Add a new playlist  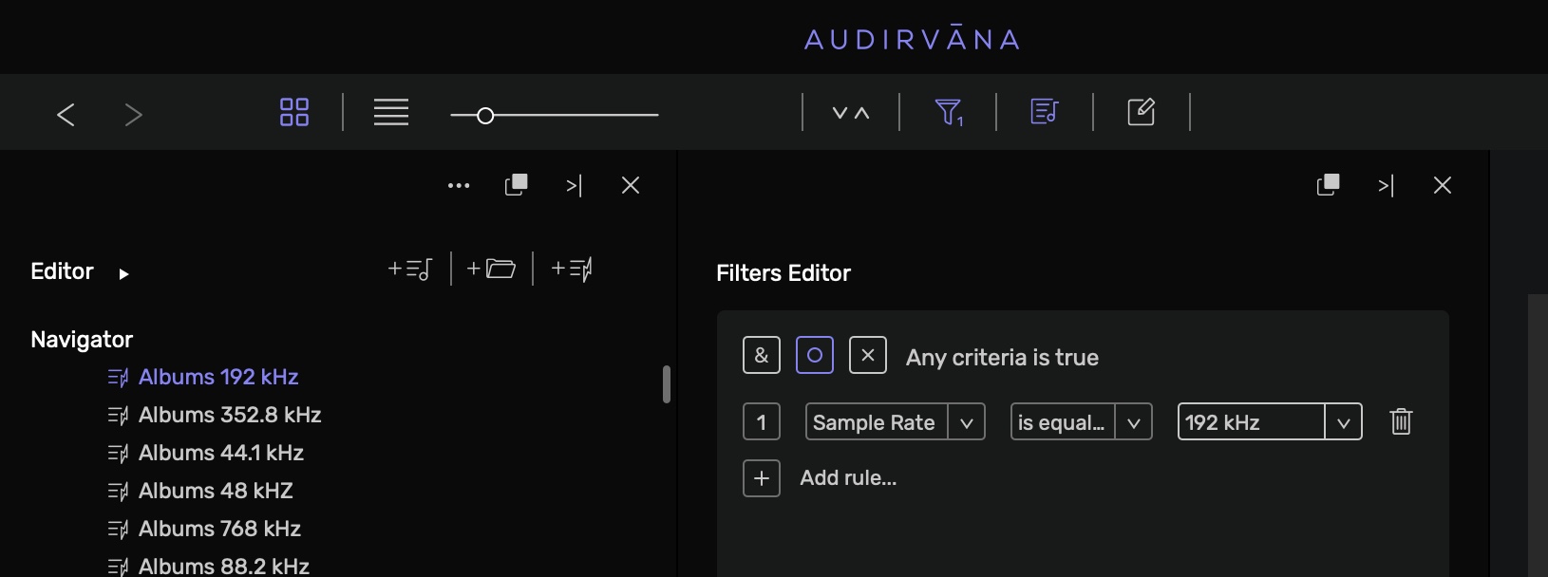click(x=410, y=270)
